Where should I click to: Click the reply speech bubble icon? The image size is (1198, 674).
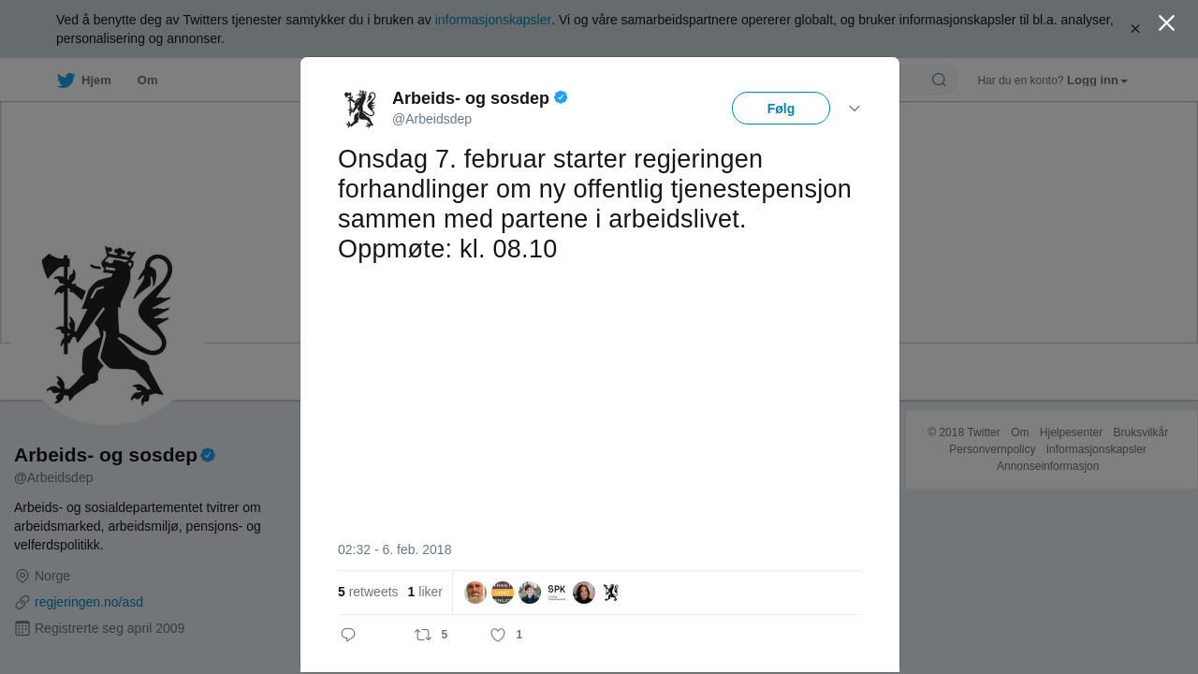348,635
